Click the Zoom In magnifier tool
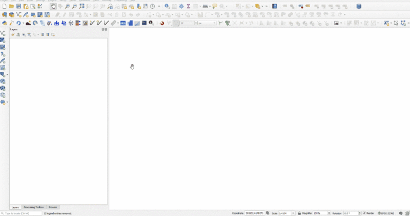410x216 pixels. click(x=68, y=7)
